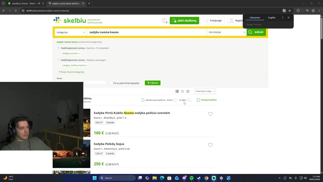Open Discord from the taskbar

pyautogui.click(x=184, y=178)
